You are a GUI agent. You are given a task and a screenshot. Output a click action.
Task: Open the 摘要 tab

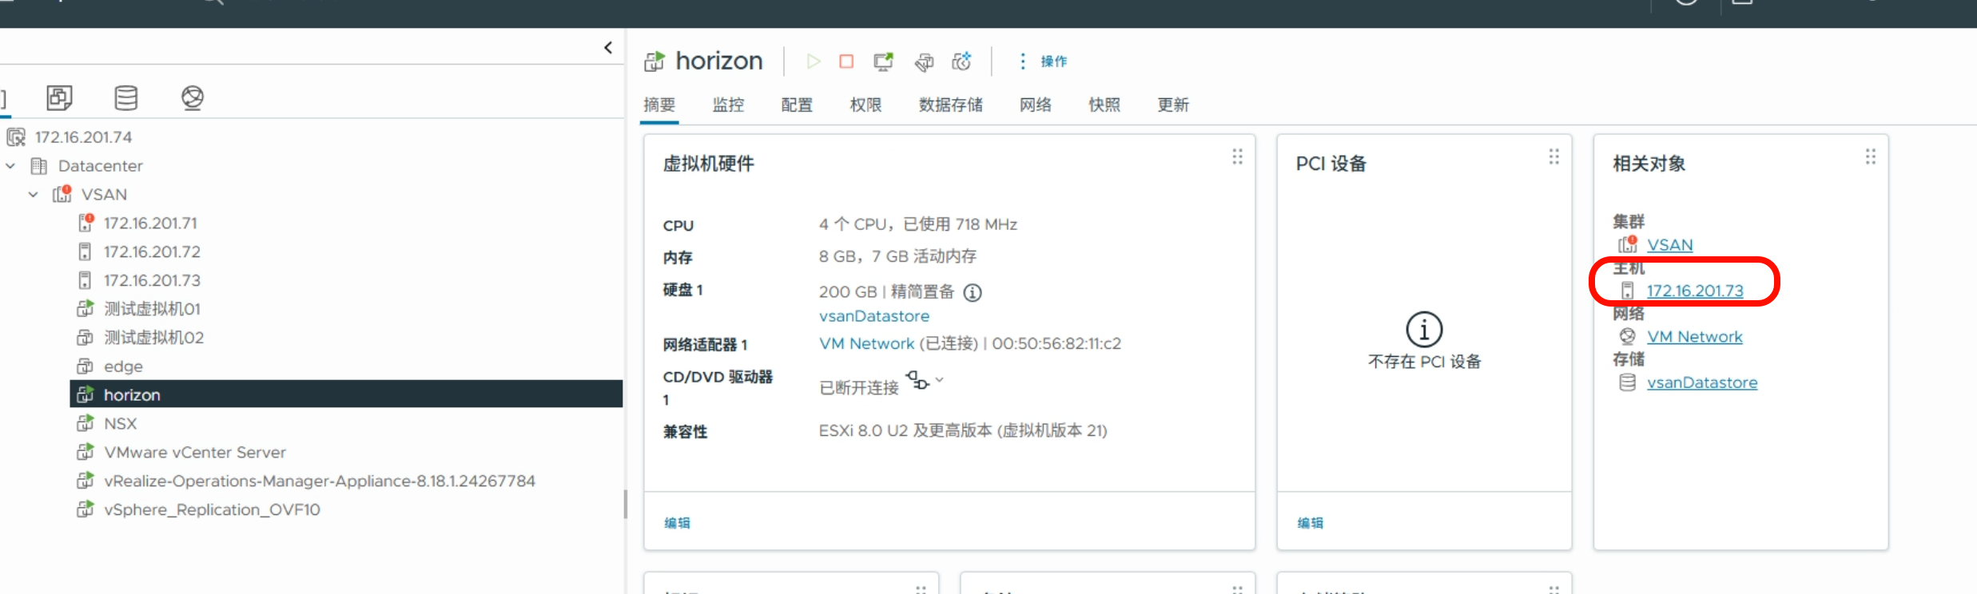(x=659, y=105)
